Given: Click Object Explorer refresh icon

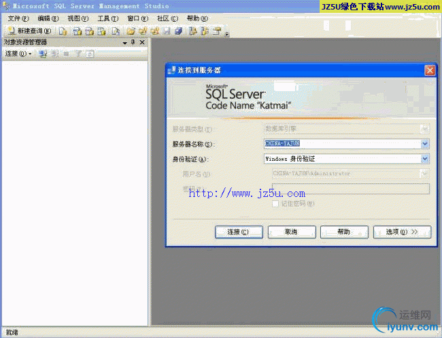Looking at the screenshot, I should 90,53.
